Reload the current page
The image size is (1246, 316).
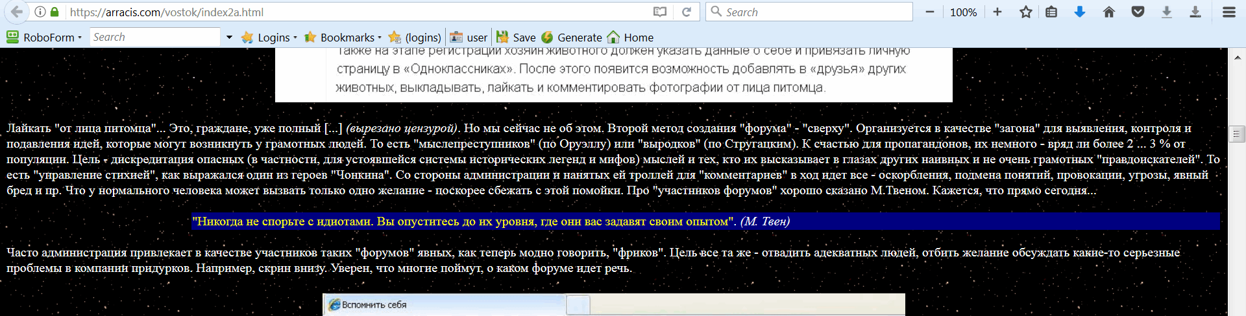tap(686, 12)
